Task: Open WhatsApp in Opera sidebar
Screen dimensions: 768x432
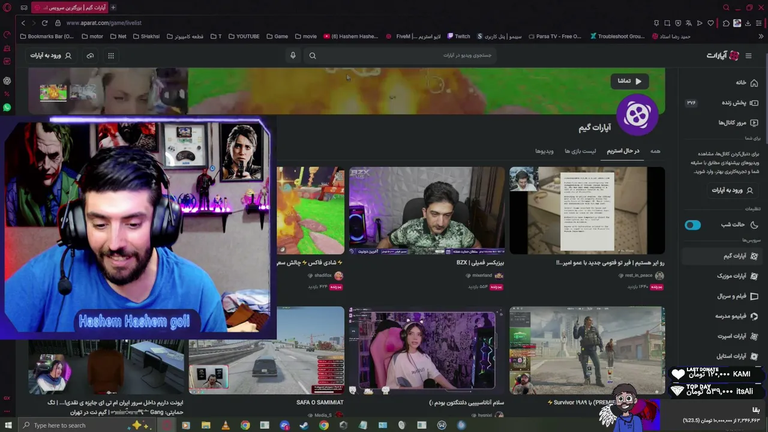Action: click(7, 107)
